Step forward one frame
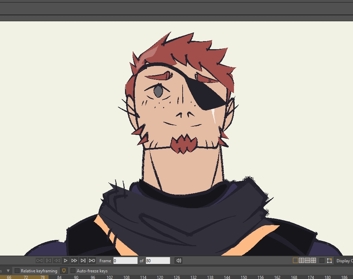The width and height of the screenshot is (353, 279). click(x=74, y=261)
